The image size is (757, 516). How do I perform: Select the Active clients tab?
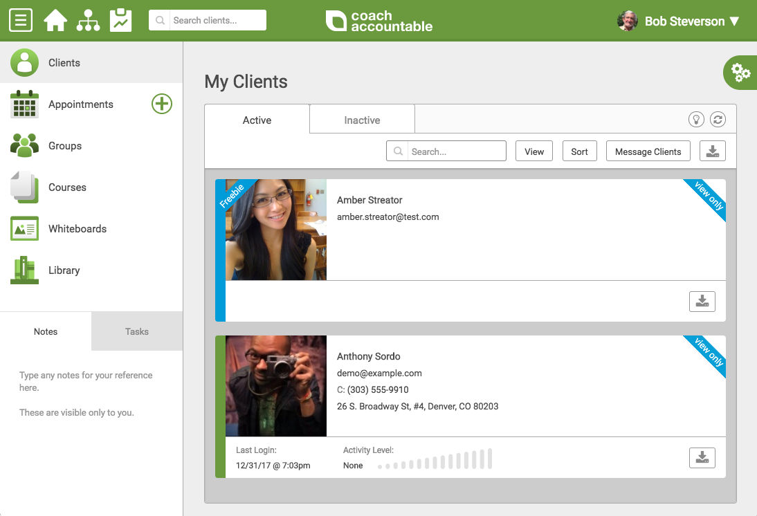(x=257, y=120)
